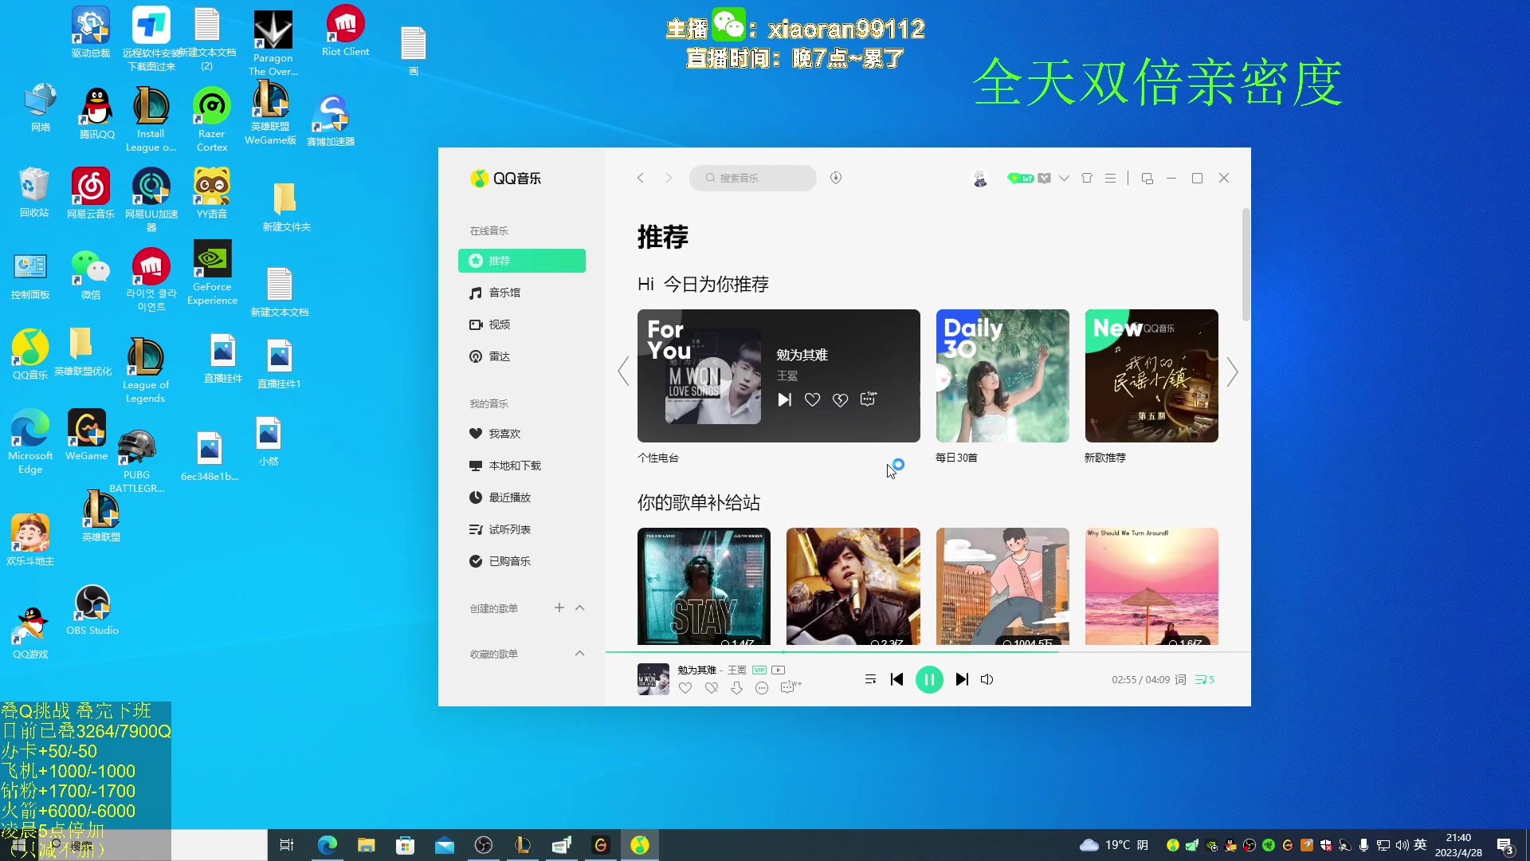Screen dimensions: 1530x861
Task: Pause playback with the green button
Action: (929, 679)
